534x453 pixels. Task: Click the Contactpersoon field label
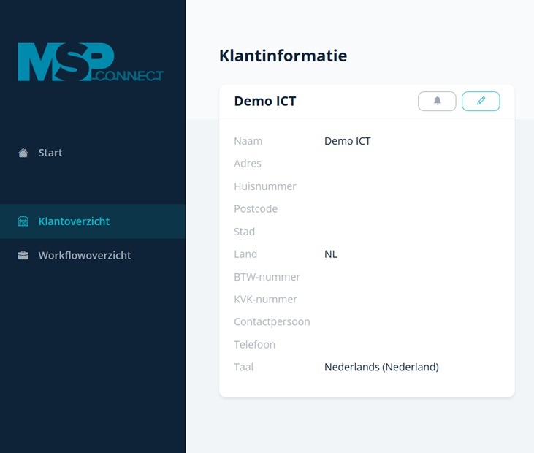coord(272,322)
